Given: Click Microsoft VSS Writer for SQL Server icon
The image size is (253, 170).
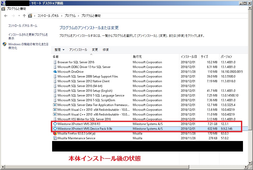Looking at the screenshot, I should 55,119.
